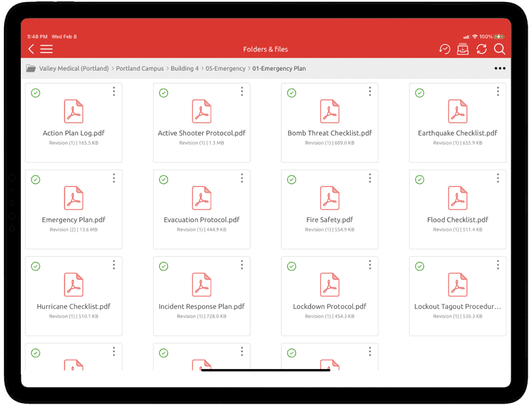
Task: Open the folder options ellipsis in breadcrumb bar
Action: (x=500, y=68)
